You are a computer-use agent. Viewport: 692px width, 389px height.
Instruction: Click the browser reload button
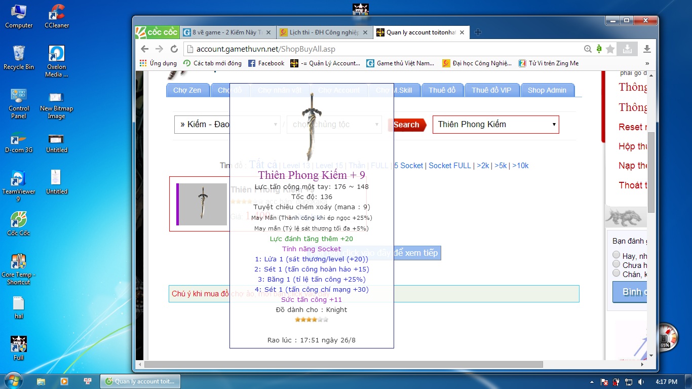click(174, 49)
